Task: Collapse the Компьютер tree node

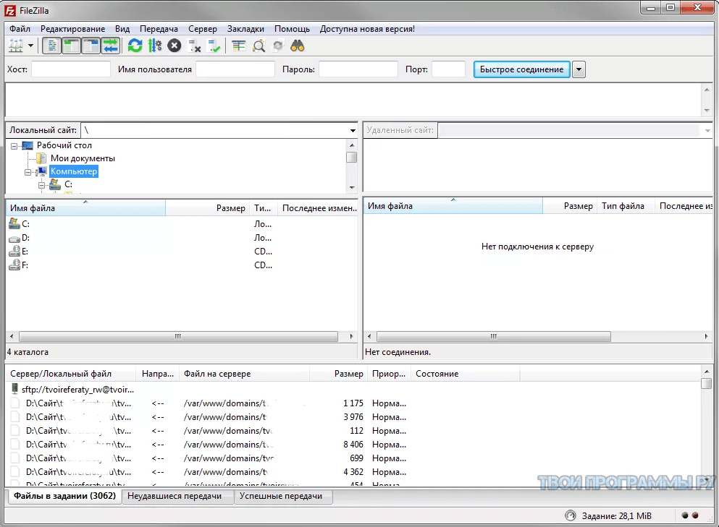Action: point(28,172)
